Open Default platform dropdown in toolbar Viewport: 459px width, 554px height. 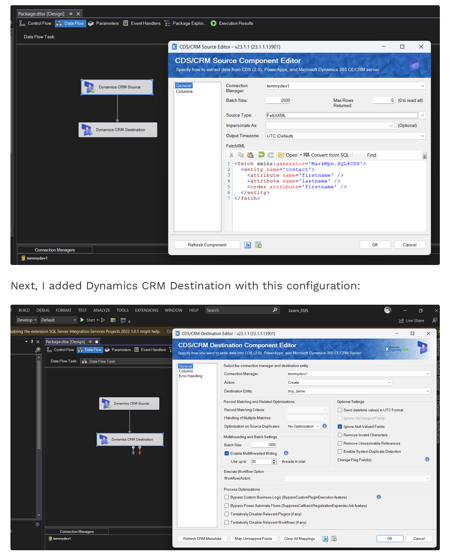point(59,320)
